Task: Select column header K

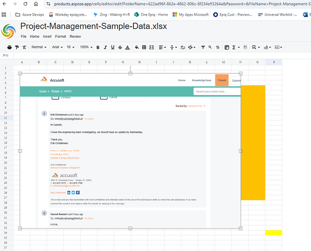Action: (190, 62)
